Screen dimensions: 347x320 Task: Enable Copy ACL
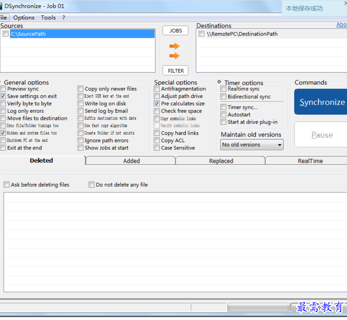click(157, 140)
